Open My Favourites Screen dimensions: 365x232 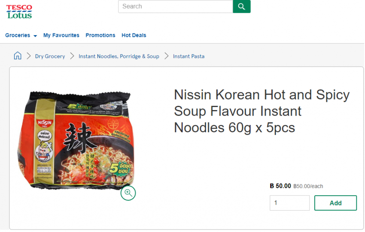61,36
